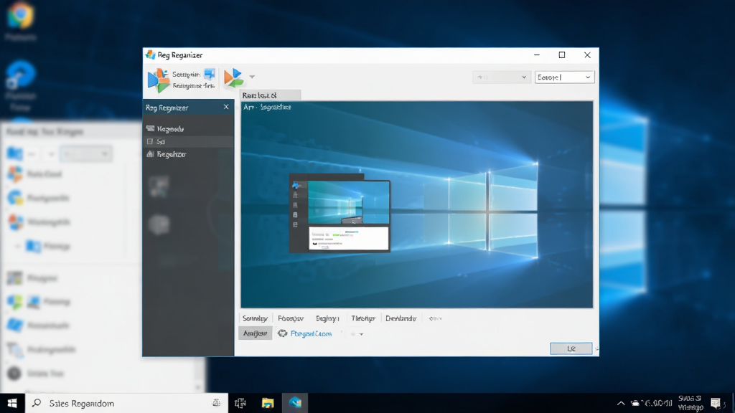Close the Reg Reganizer sidebar panel
This screenshot has width=735, height=413.
point(226,108)
